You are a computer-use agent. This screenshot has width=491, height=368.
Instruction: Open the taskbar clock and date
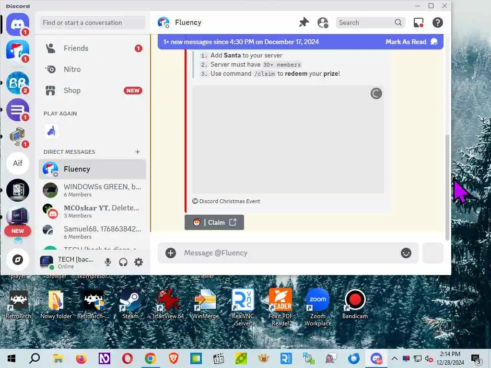pos(450,358)
